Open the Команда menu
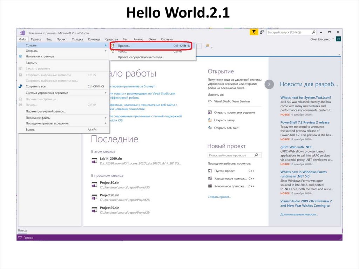This screenshot has width=359, height=269. (x=94, y=39)
